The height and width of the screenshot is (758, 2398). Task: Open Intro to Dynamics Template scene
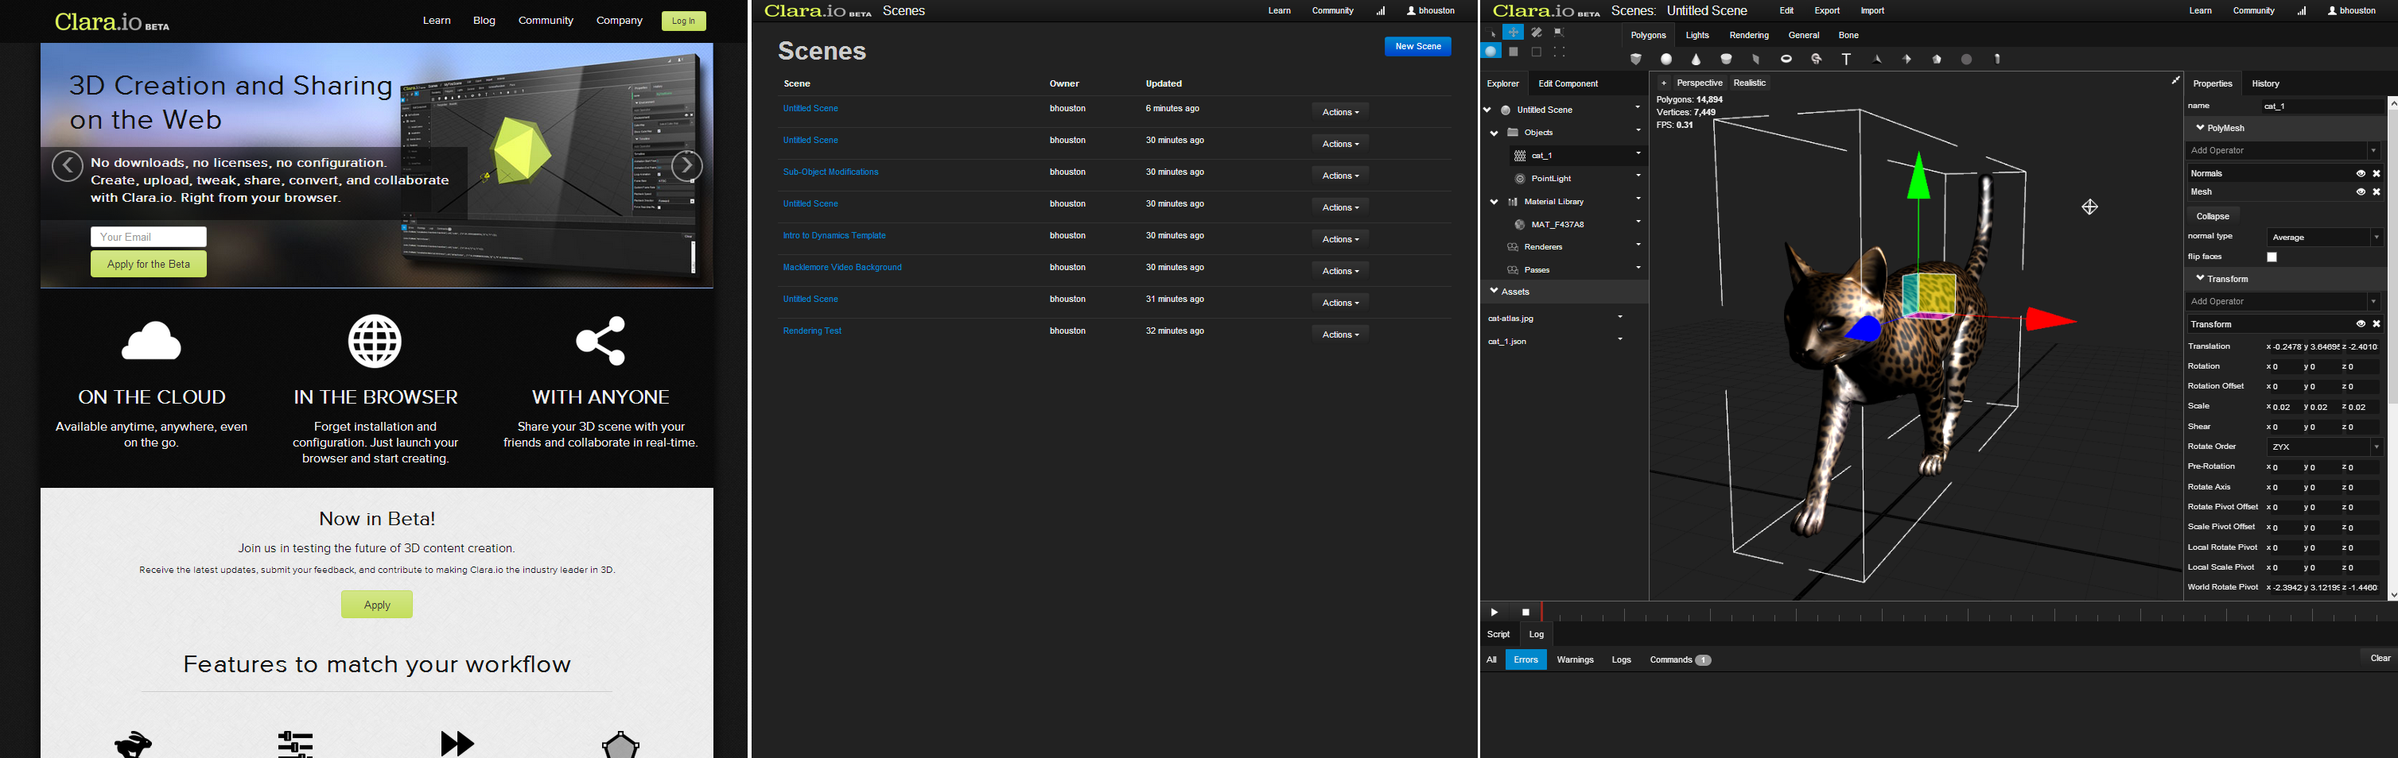834,236
